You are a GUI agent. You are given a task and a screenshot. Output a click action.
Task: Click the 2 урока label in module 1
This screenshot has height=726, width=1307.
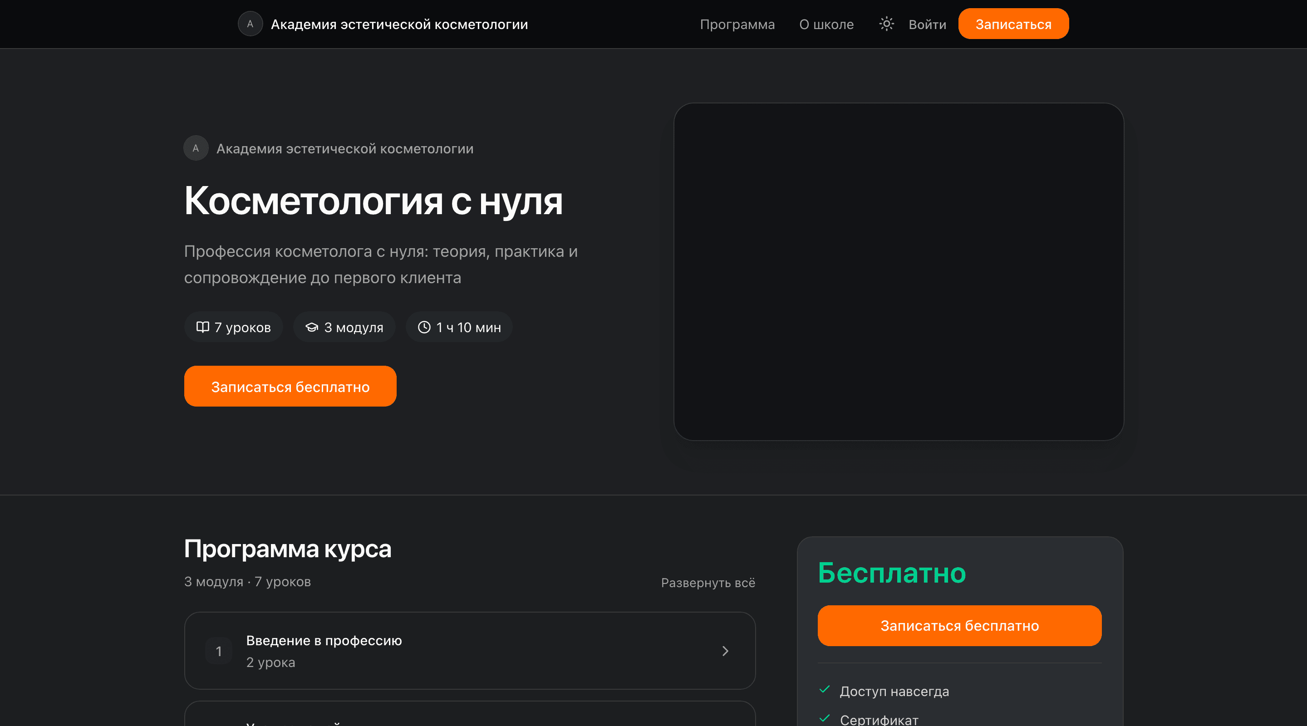(270, 662)
